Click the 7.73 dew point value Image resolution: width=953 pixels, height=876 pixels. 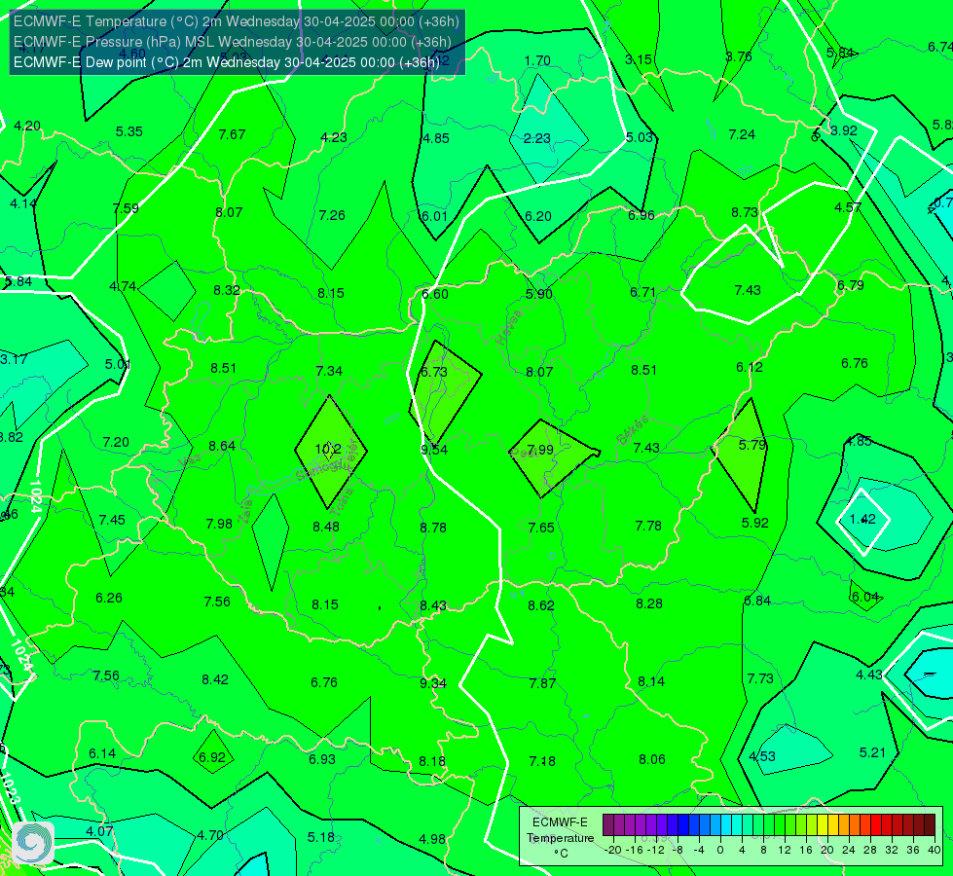coord(760,677)
